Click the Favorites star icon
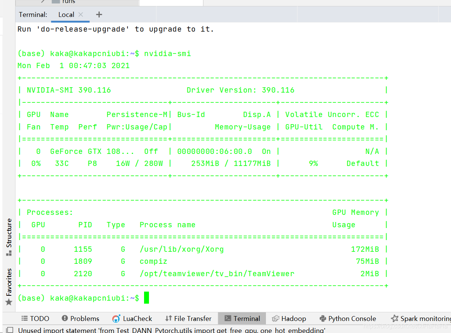Viewport: 451px width, 333px height. click(x=9, y=302)
